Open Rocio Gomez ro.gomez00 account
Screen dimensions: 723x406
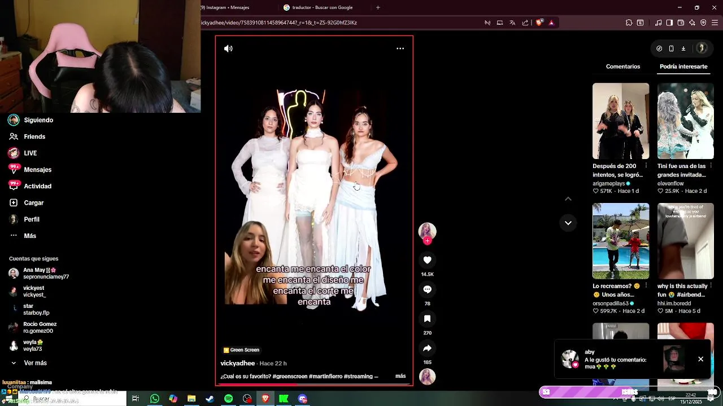tap(33, 328)
